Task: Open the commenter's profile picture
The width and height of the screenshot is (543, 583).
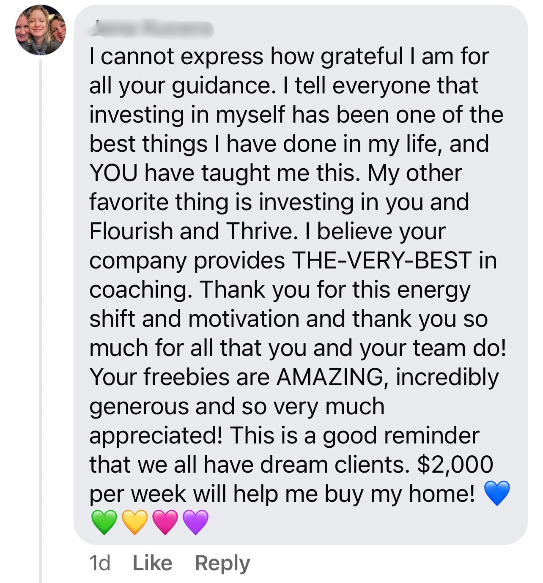Action: tap(41, 30)
